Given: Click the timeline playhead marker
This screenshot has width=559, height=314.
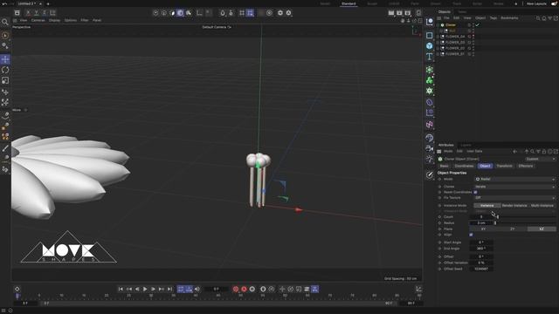Looking at the screenshot, I should 17,296.
